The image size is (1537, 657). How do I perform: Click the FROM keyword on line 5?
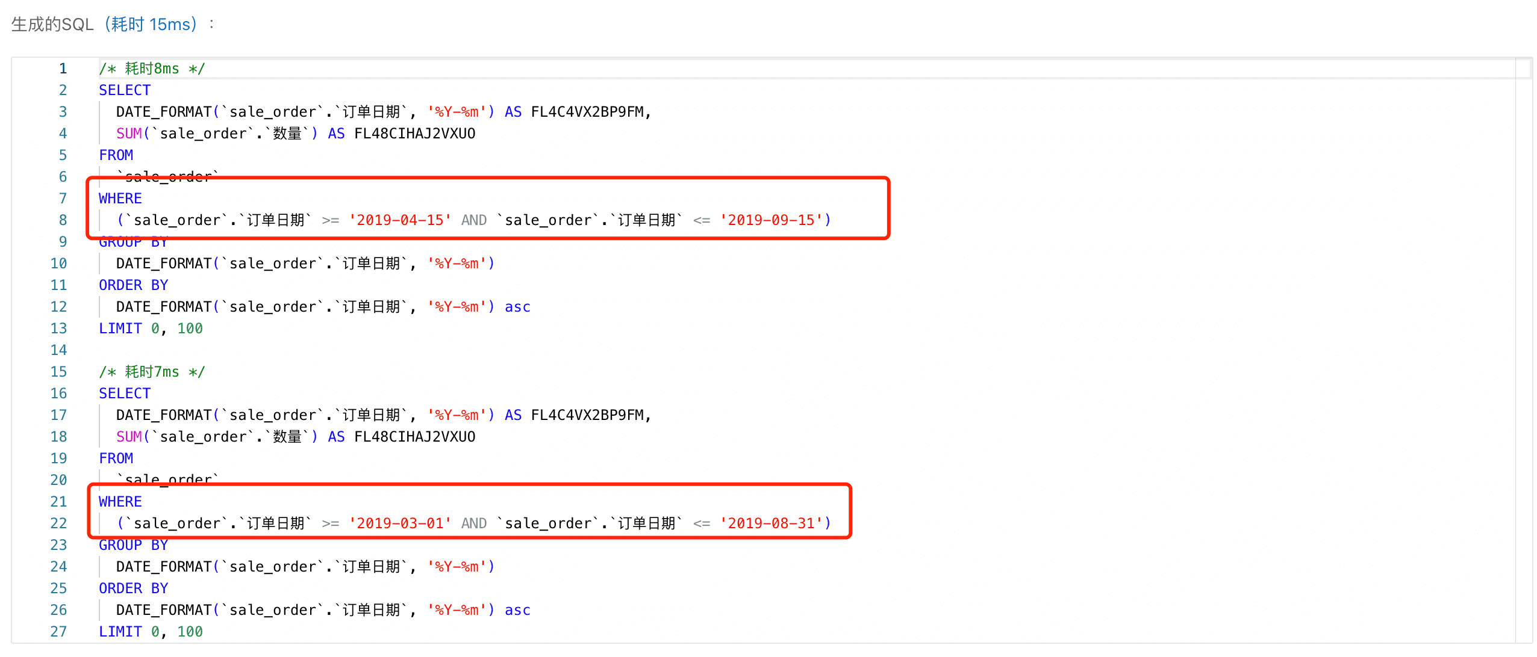point(116,155)
